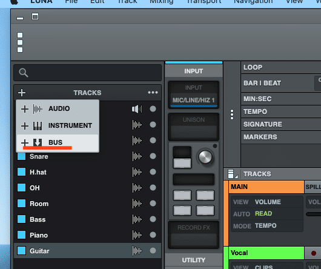
Task: Select the Guitar track row
Action: pos(88,251)
